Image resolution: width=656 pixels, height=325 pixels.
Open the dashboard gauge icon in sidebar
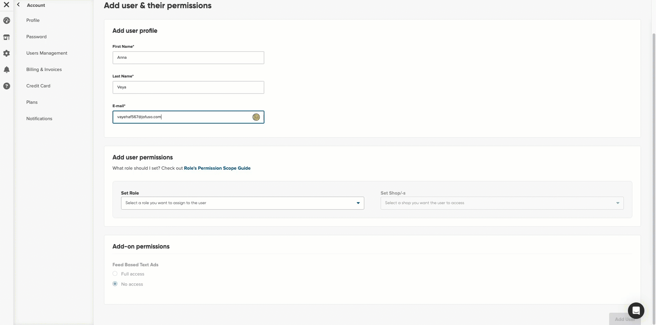point(6,20)
